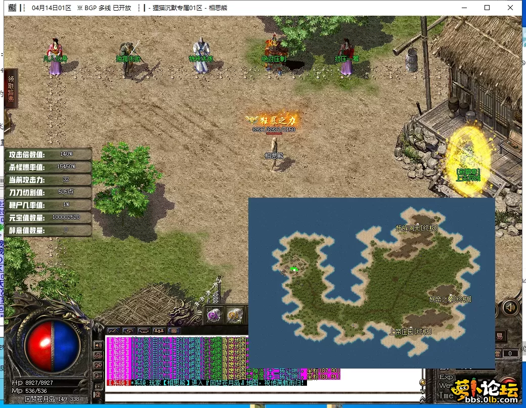The height and width of the screenshot is (408, 526).
Task: Click the Hp 8927/8927 readout
Action: pyautogui.click(x=32, y=383)
